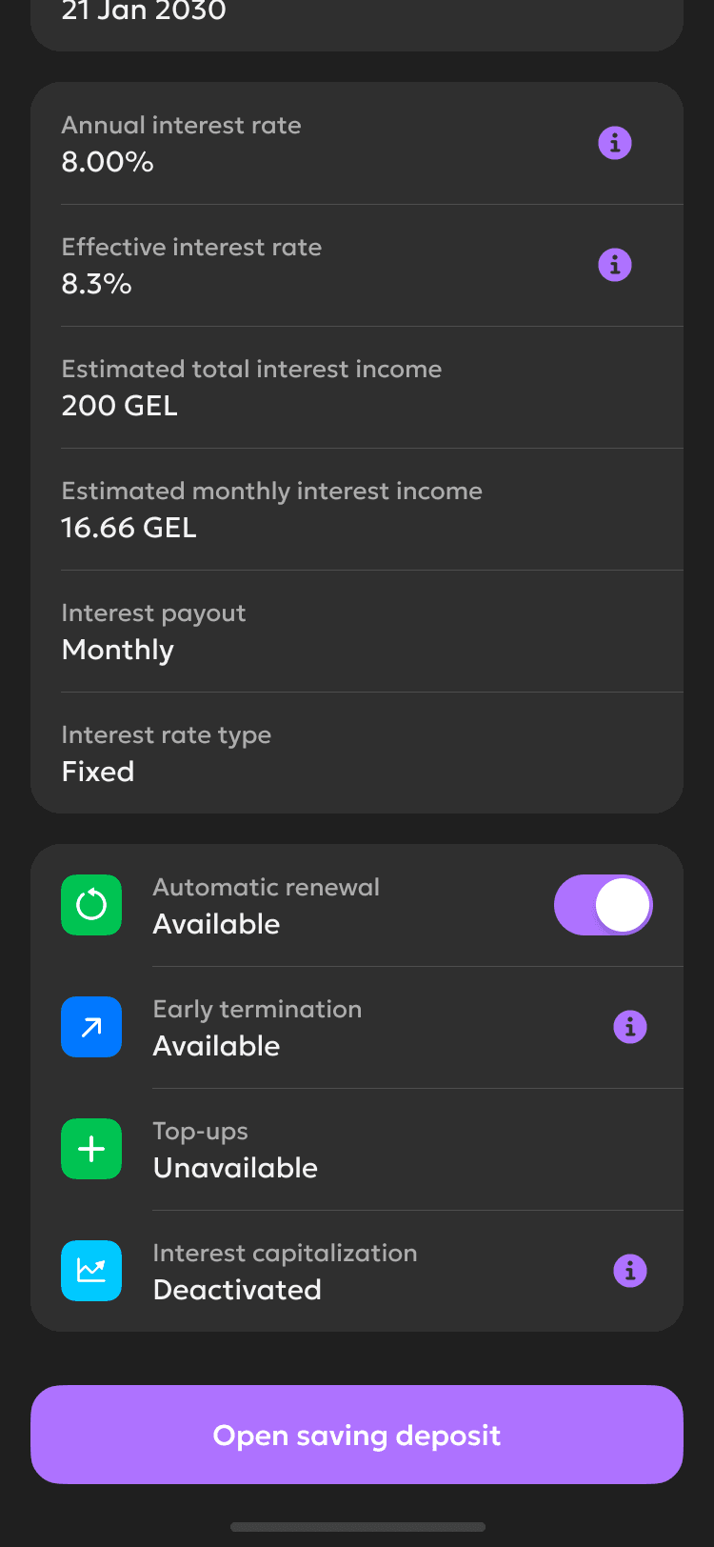
Task: Tap the Effective interest rate info icon
Action: point(615,265)
